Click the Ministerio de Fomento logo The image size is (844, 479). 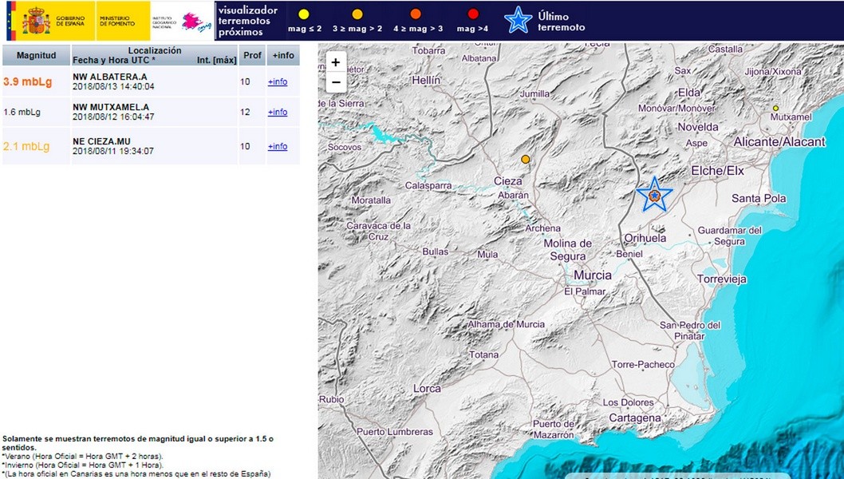click(x=124, y=21)
